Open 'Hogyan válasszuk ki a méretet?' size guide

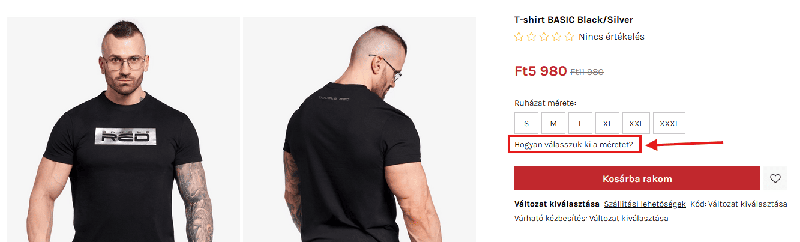[574, 145]
